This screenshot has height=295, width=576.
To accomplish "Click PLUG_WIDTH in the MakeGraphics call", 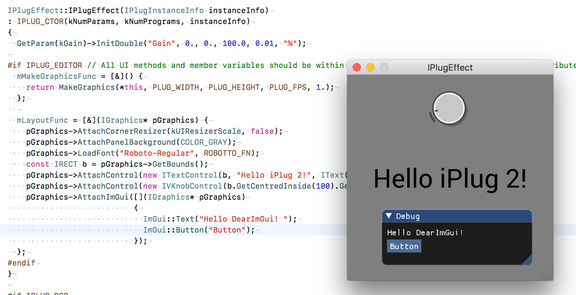I will pos(176,87).
